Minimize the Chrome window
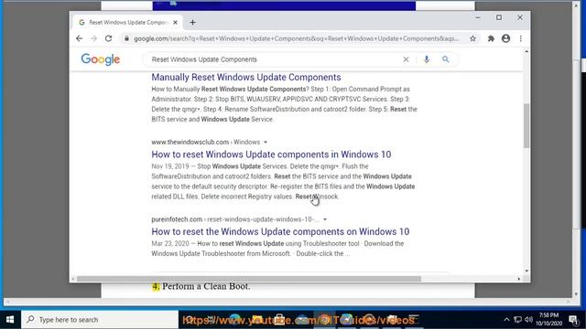586x329 pixels. click(x=478, y=17)
